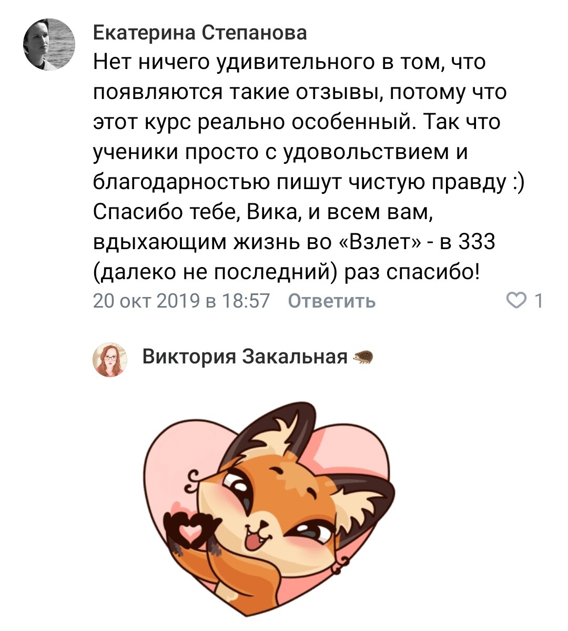Screen dimensions: 568x631
Task: Click the name Екатерина Степанова
Action: pyautogui.click(x=200, y=33)
